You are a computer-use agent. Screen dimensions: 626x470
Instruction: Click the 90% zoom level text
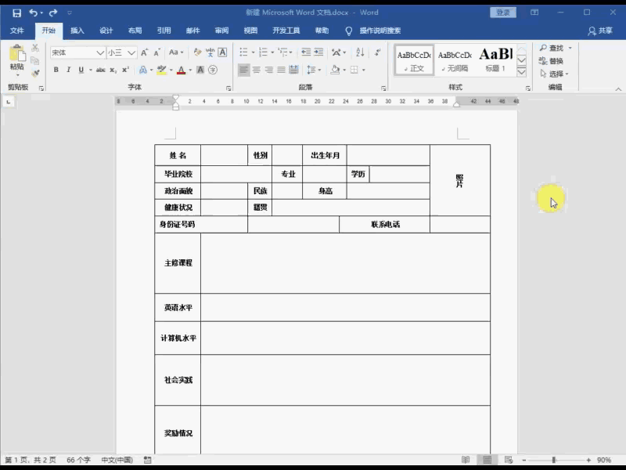pos(604,460)
